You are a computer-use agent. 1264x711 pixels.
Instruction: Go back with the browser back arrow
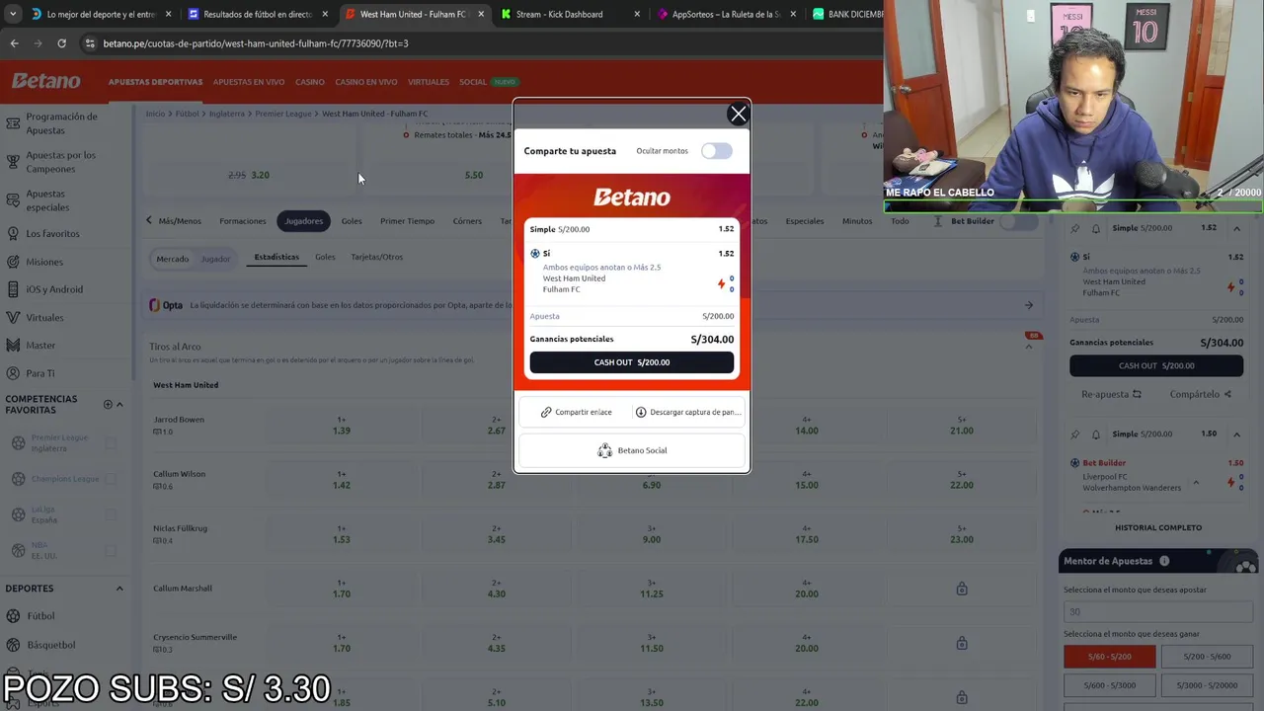(x=14, y=43)
